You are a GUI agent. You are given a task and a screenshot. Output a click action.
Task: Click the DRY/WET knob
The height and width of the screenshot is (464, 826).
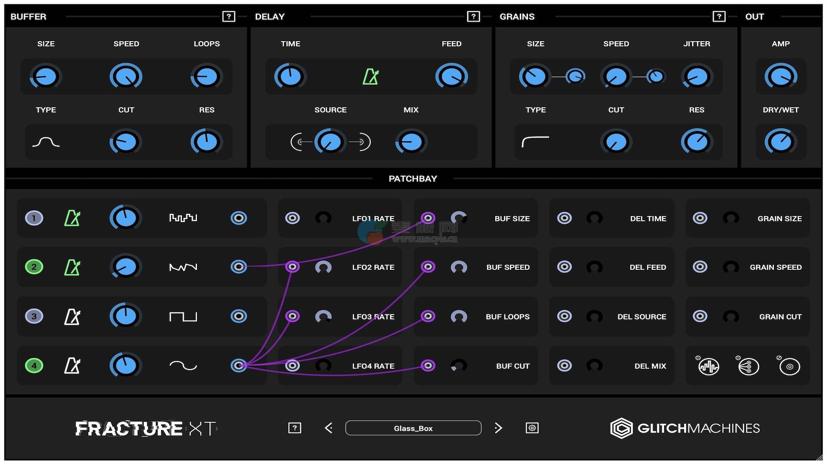coord(780,142)
